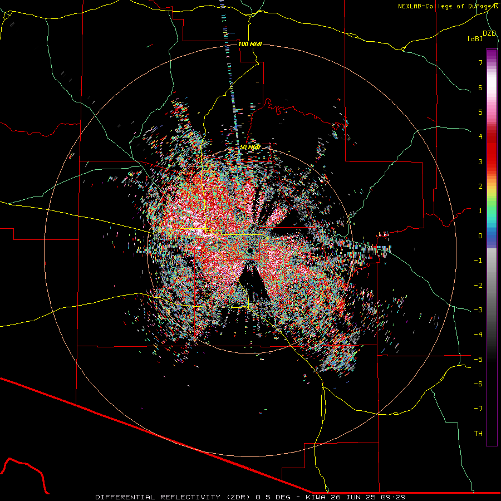
Task: Click the -5 dB scale value
Action: [478, 360]
